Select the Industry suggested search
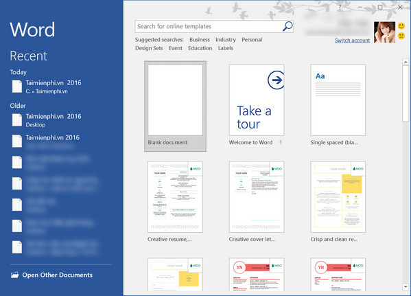This screenshot has height=296, width=411. [226, 40]
